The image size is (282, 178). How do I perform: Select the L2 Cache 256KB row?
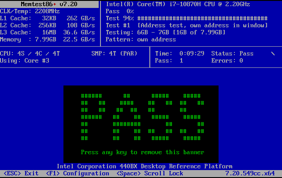(48, 26)
